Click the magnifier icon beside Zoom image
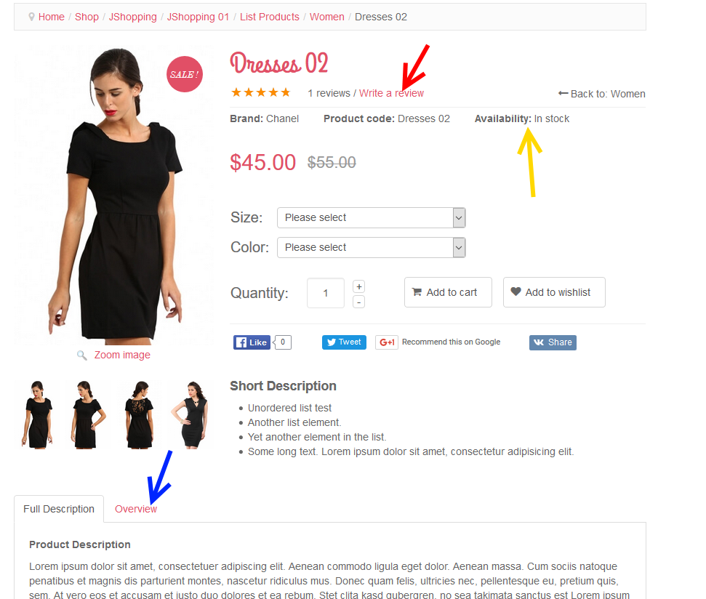This screenshot has height=599, width=706. (82, 355)
